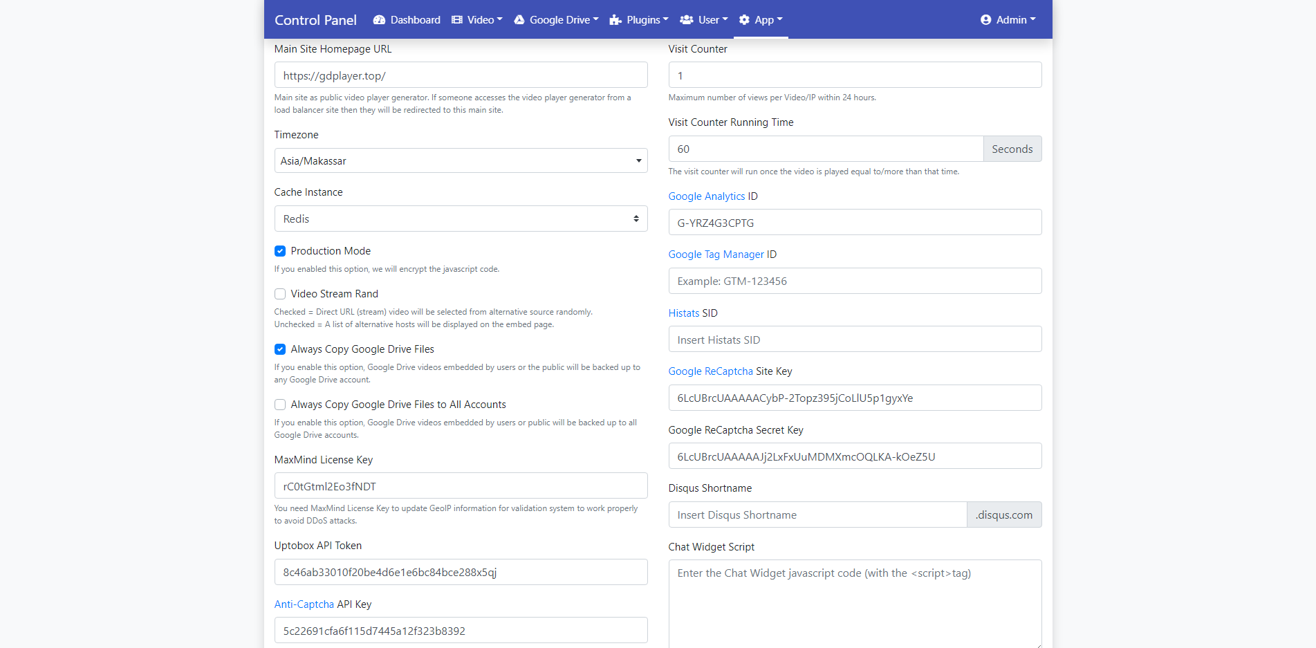This screenshot has height=648, width=1316.
Task: Focus the ReCaptcha Secret Key field
Action: [855, 456]
